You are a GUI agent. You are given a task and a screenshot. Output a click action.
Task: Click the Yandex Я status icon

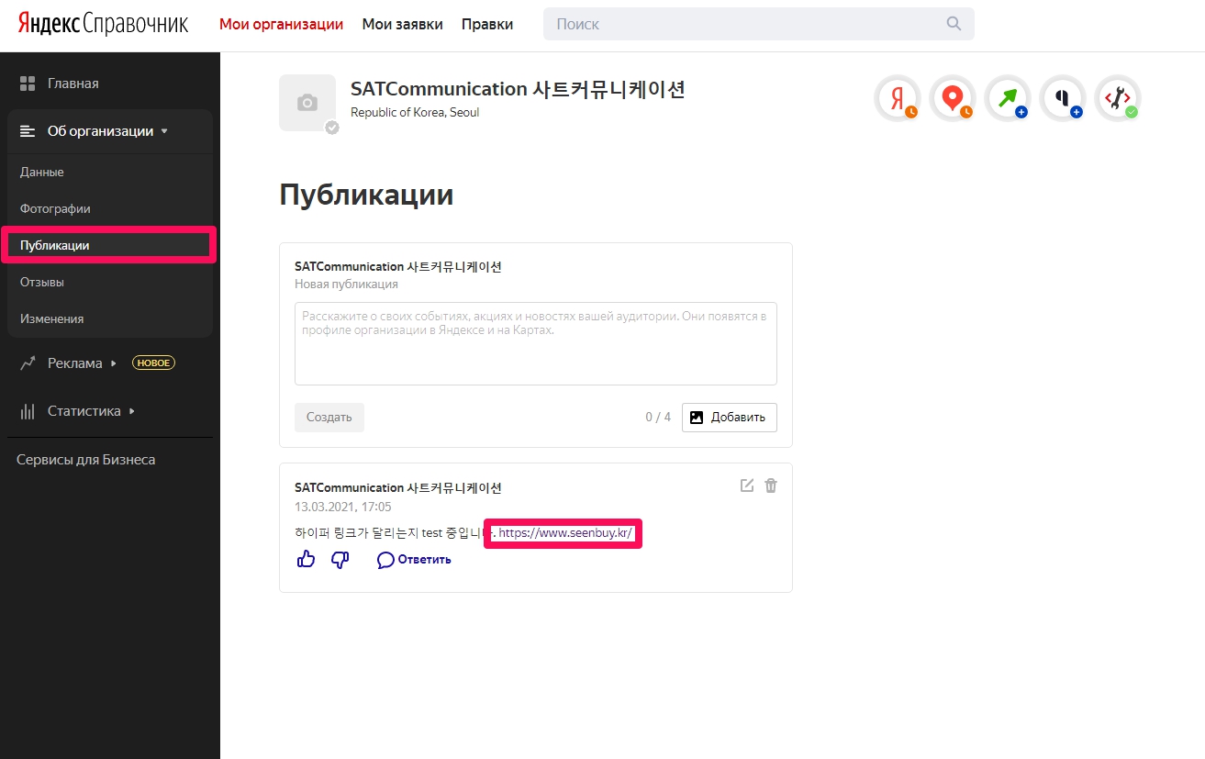(897, 98)
